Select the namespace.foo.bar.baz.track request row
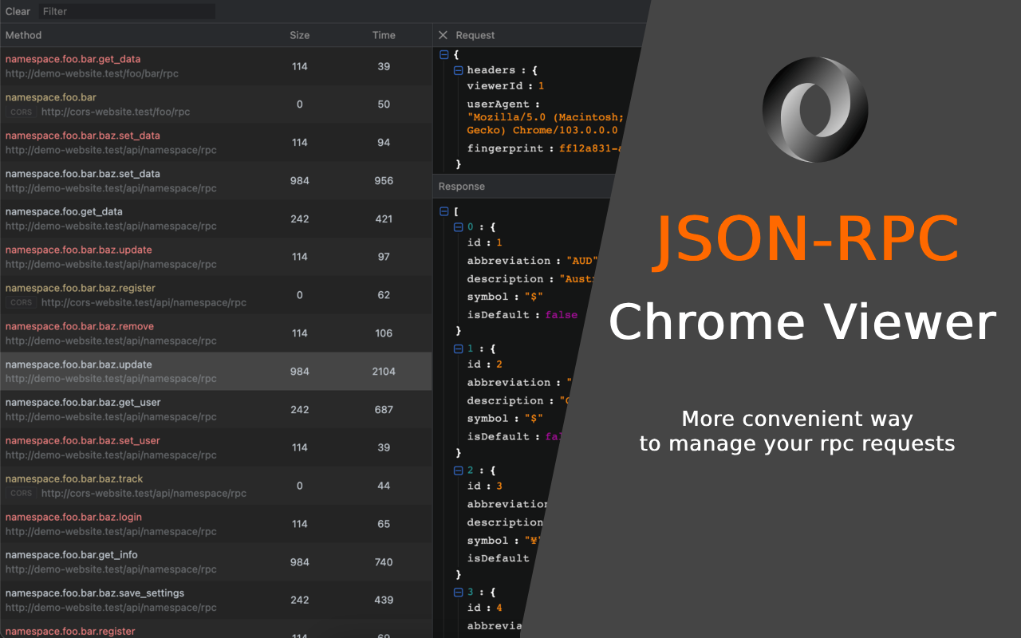This screenshot has height=638, width=1021. [216, 486]
